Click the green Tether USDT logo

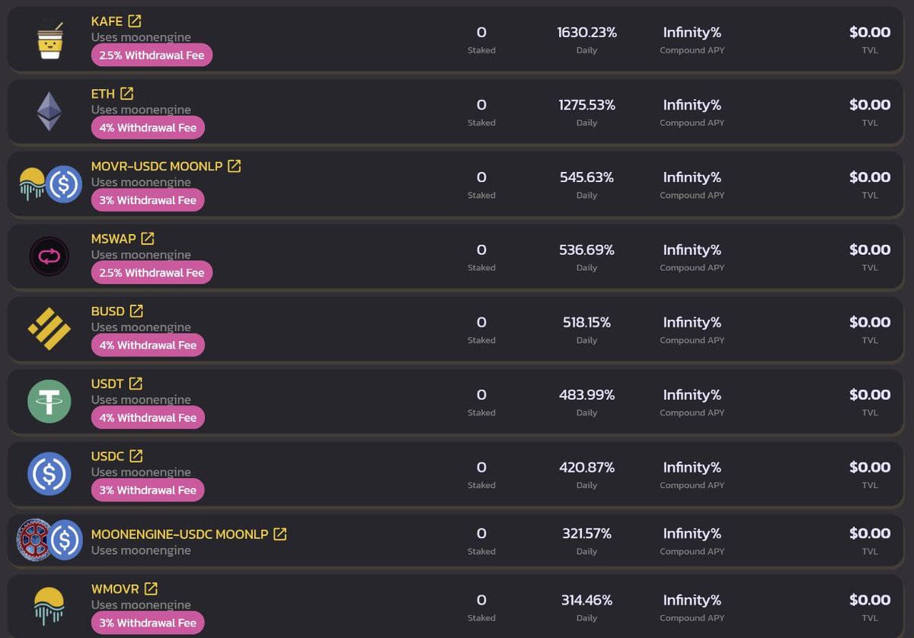click(50, 401)
